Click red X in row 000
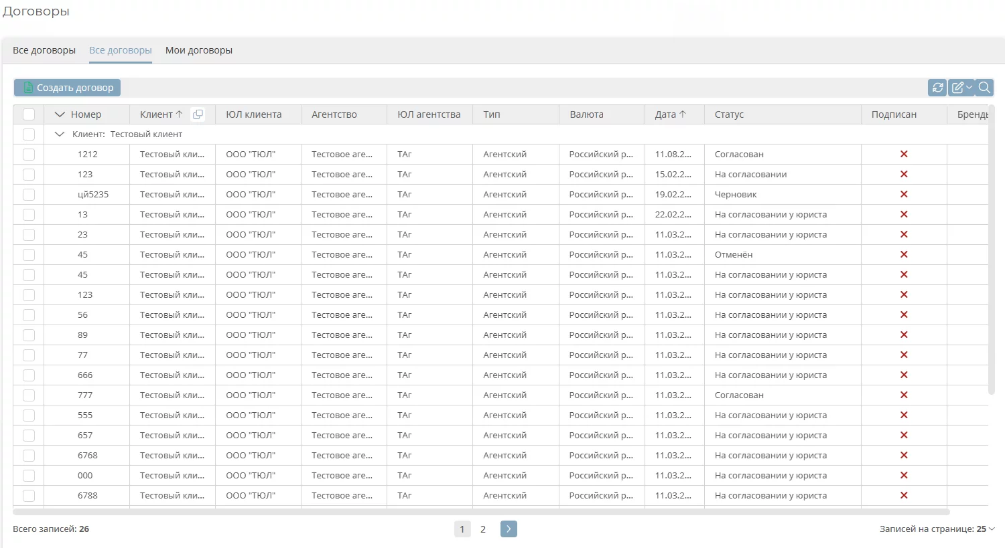1005x548 pixels. [x=904, y=476]
